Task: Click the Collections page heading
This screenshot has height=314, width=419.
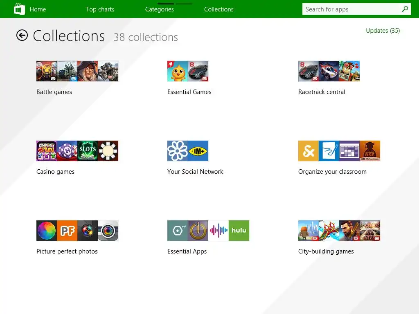Action: [69, 36]
